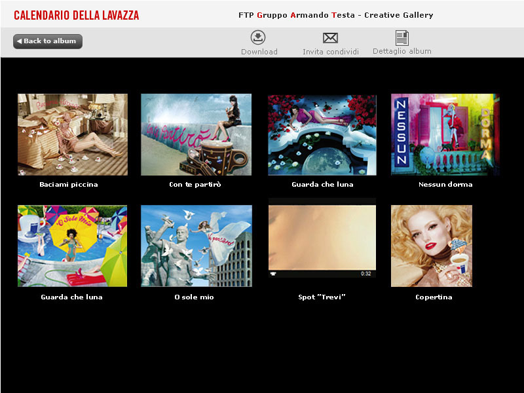Screen dimensions: 524x393
Task: Go back using the Back to album button
Action: (x=48, y=41)
